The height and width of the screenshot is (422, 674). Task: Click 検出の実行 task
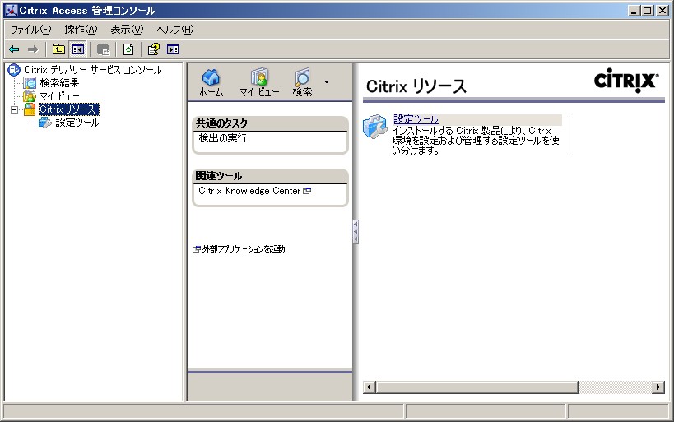click(x=223, y=139)
